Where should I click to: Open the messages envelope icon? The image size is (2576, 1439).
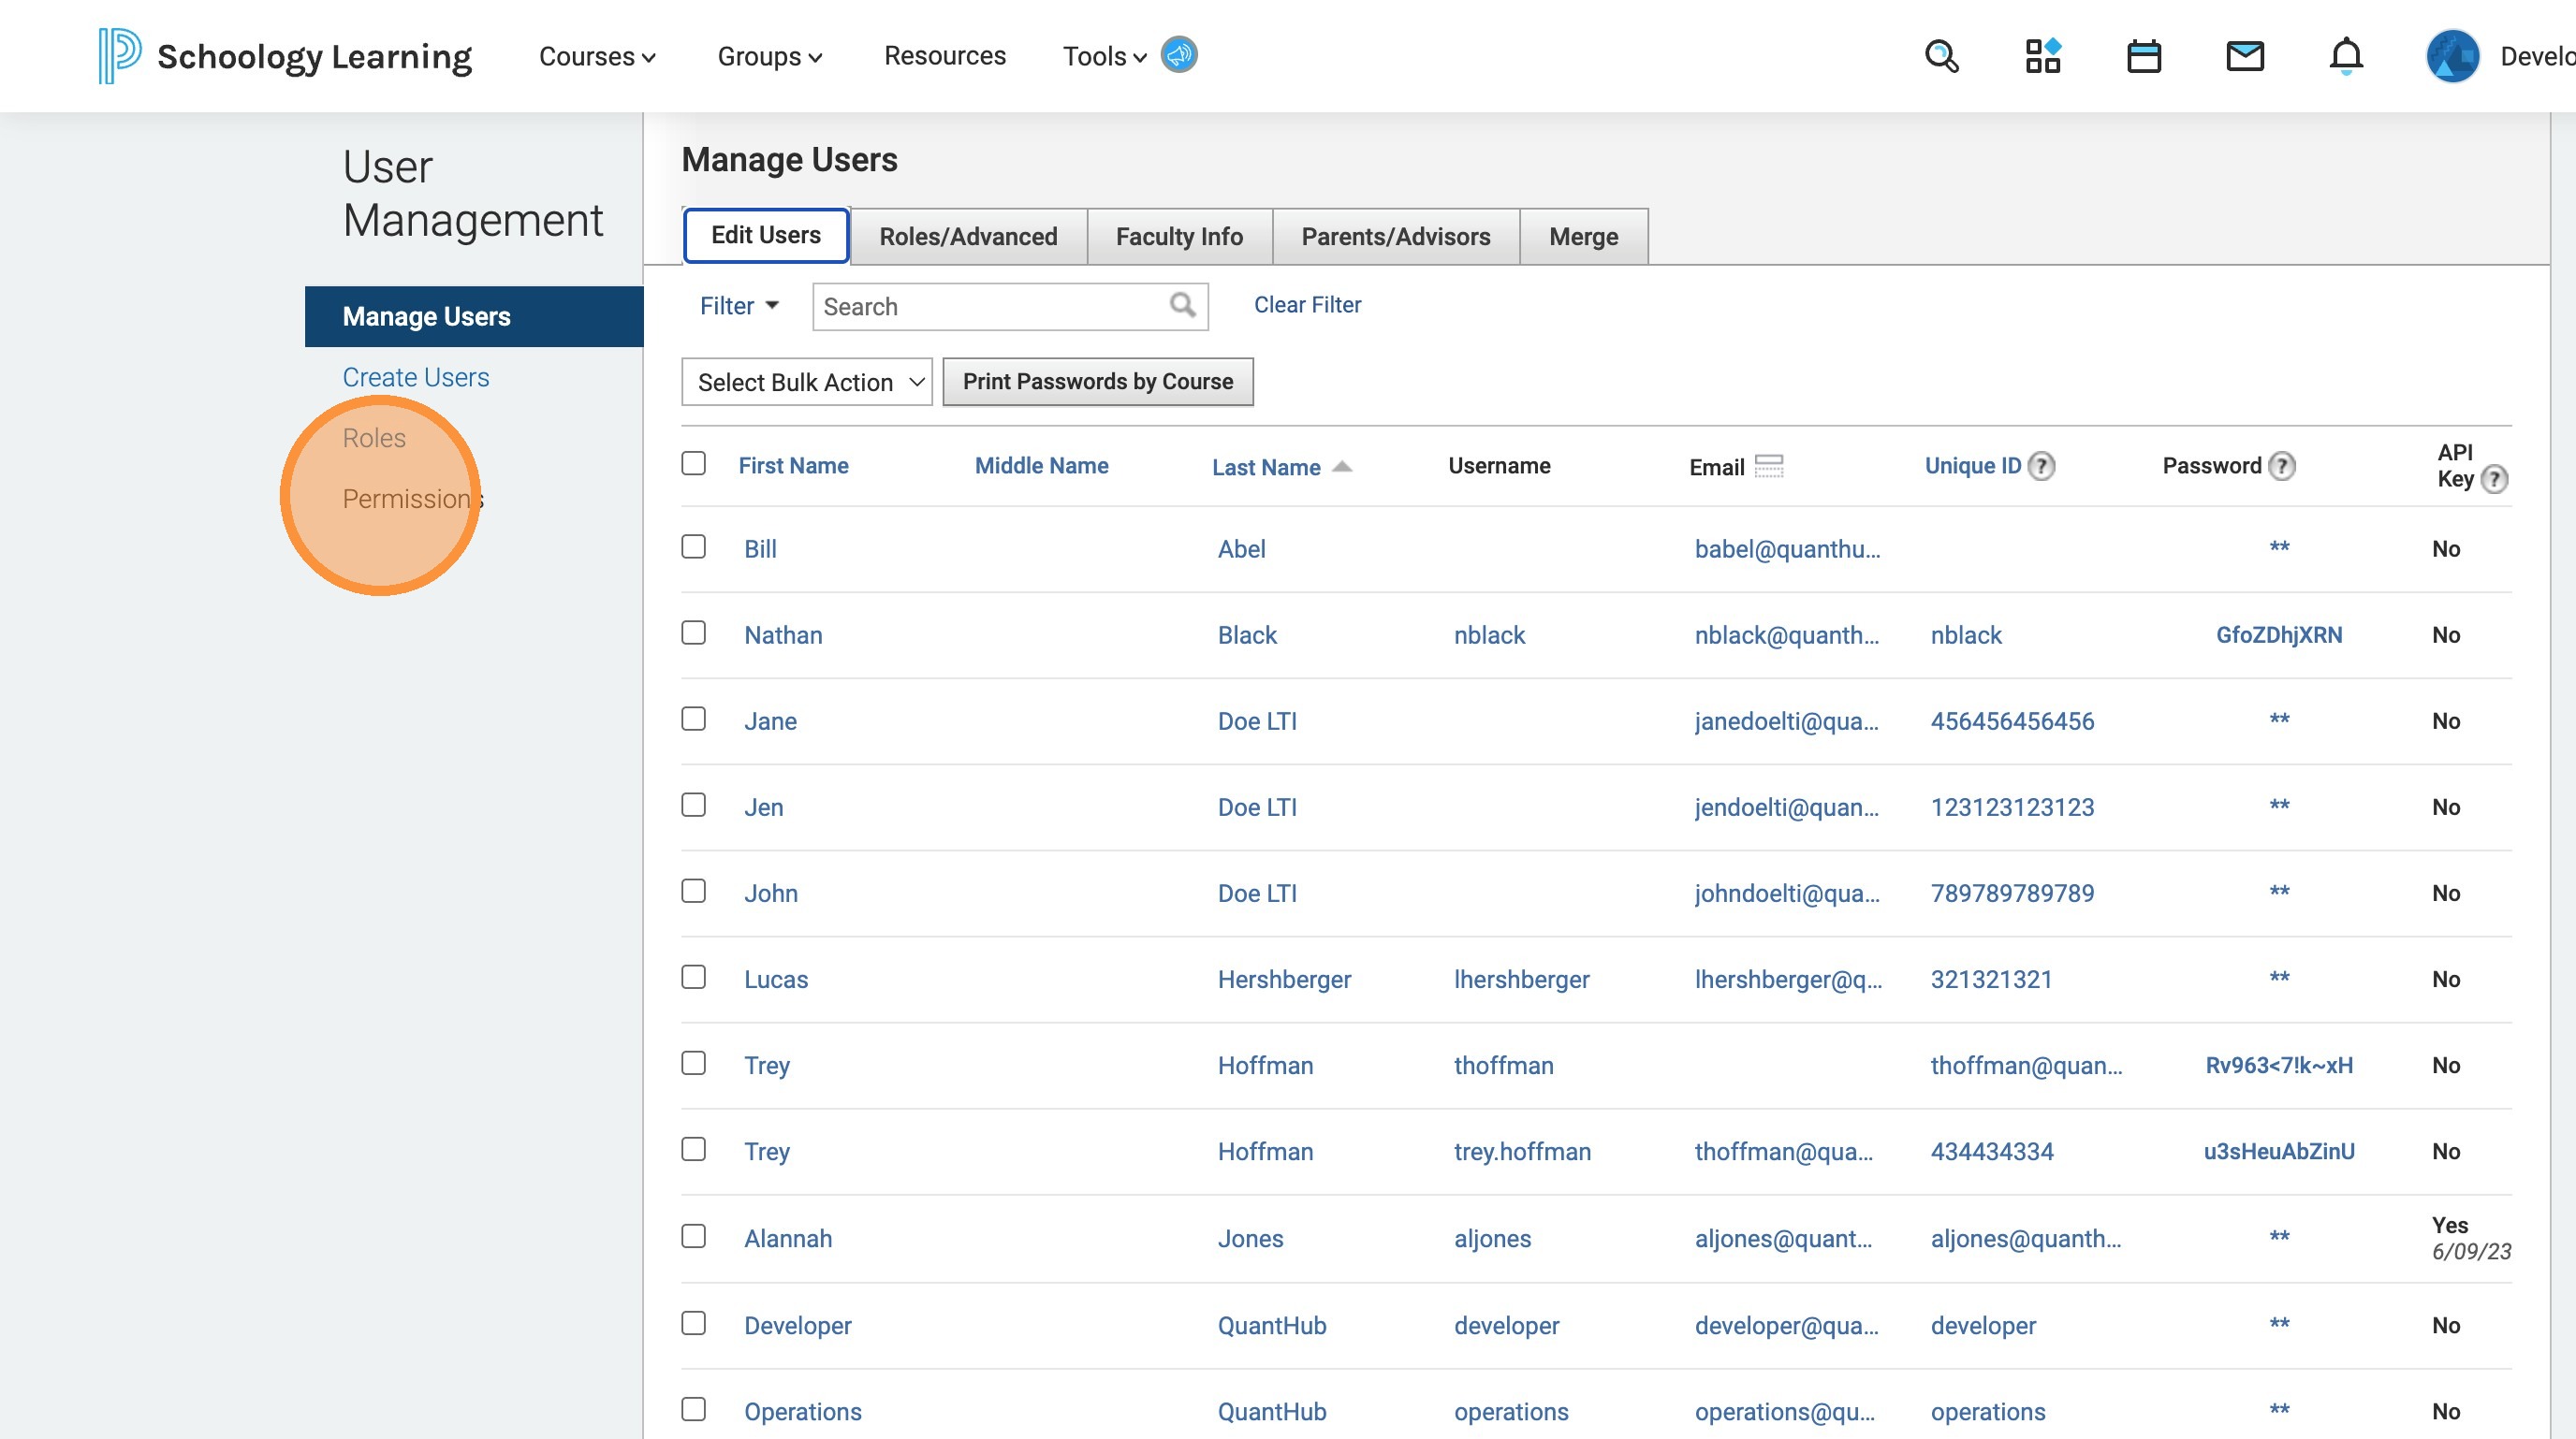click(x=2244, y=56)
